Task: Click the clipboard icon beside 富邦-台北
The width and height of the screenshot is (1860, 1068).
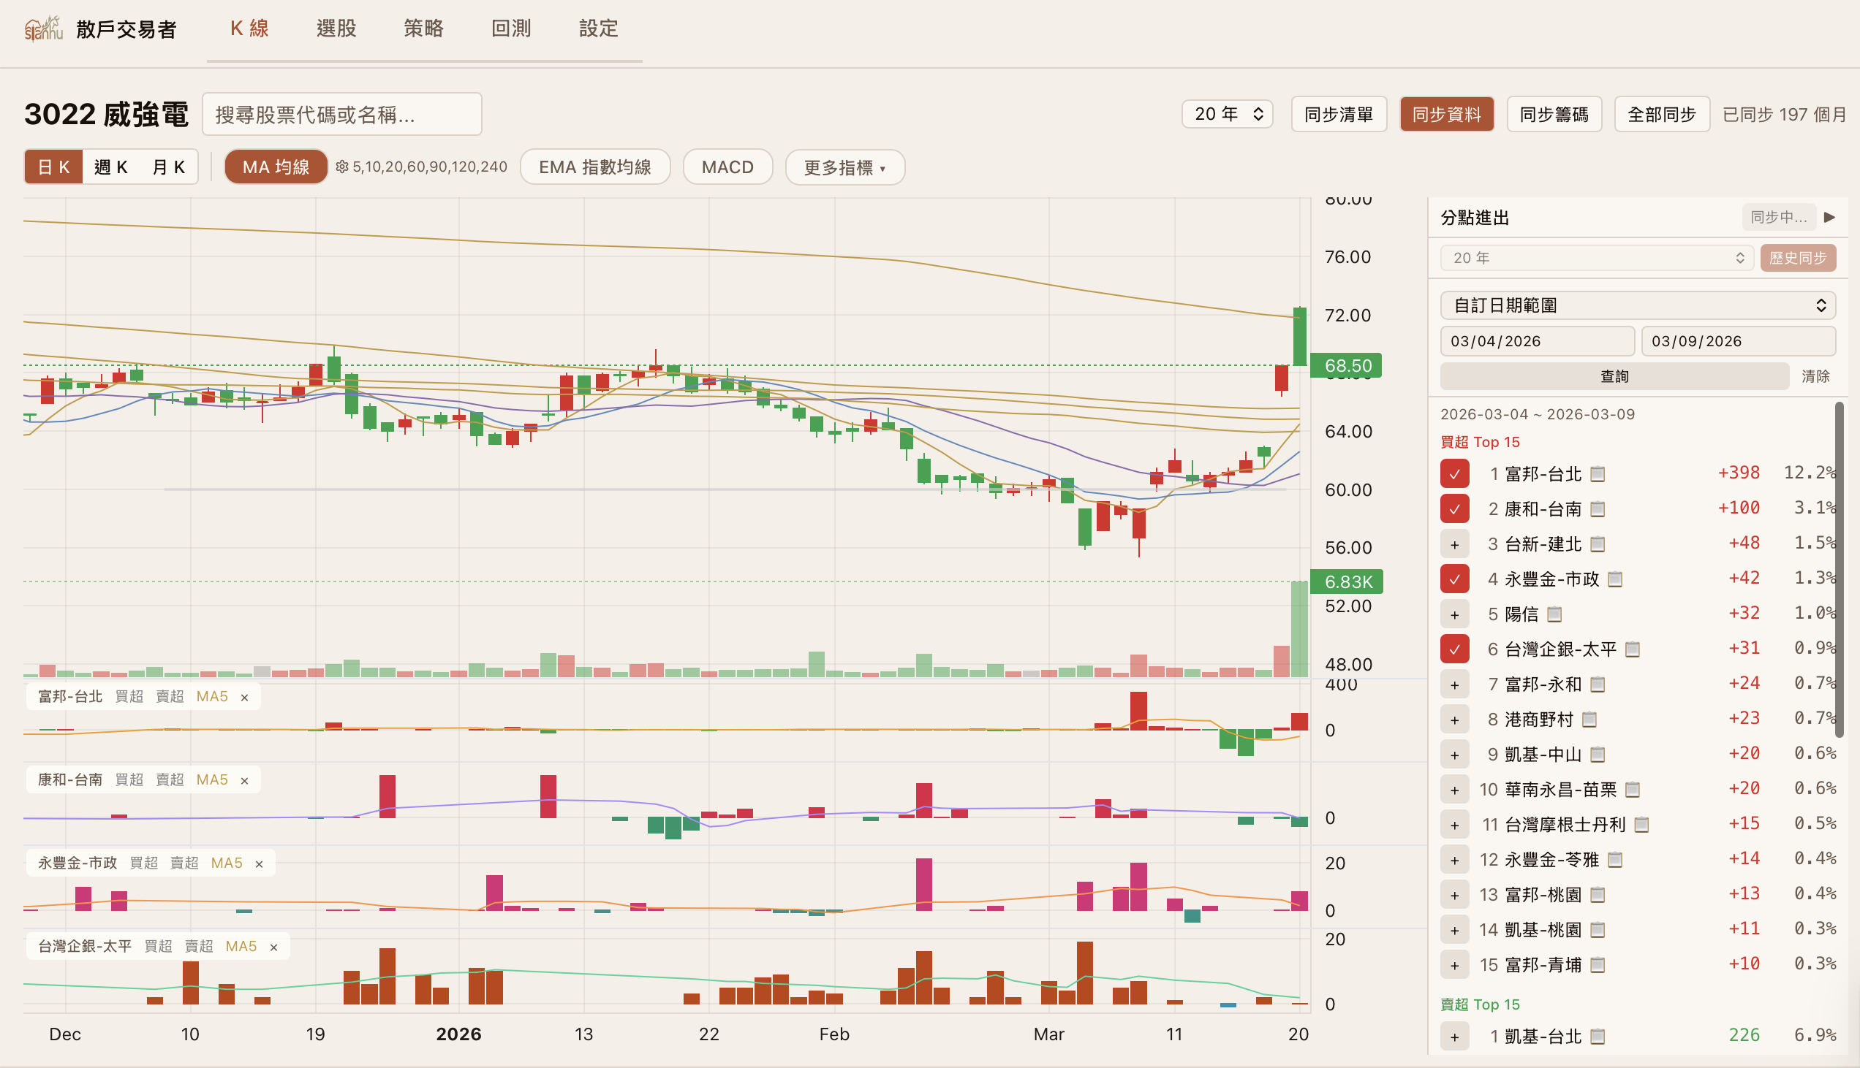Action: pos(1598,475)
